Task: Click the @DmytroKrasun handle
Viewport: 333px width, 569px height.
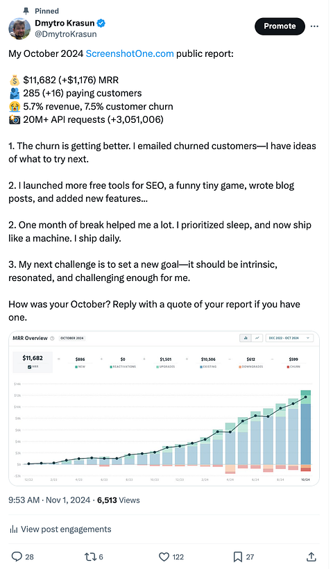Action: [66, 34]
